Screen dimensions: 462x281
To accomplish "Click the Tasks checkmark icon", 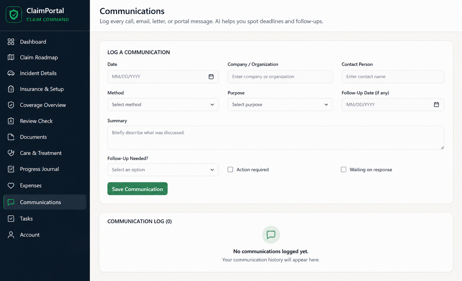I will click(11, 219).
